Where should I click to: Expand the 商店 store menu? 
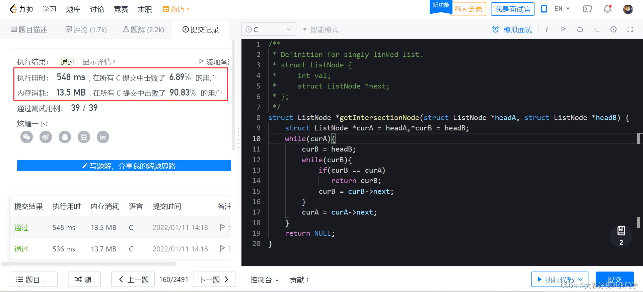click(x=176, y=9)
